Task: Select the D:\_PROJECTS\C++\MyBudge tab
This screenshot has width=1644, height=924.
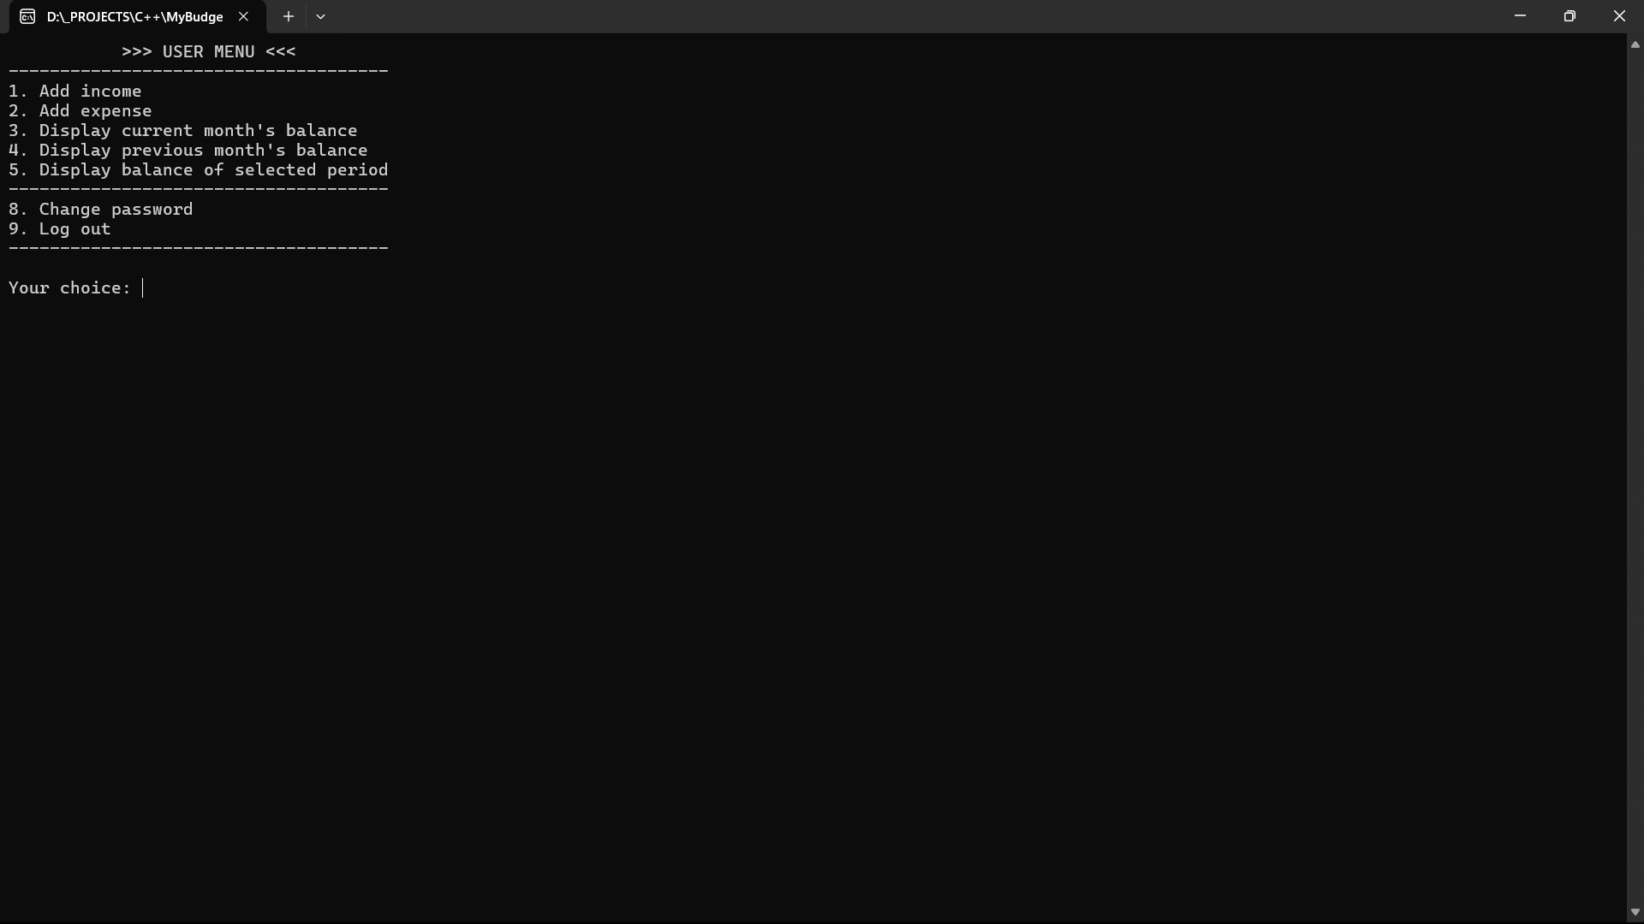Action: click(x=134, y=16)
